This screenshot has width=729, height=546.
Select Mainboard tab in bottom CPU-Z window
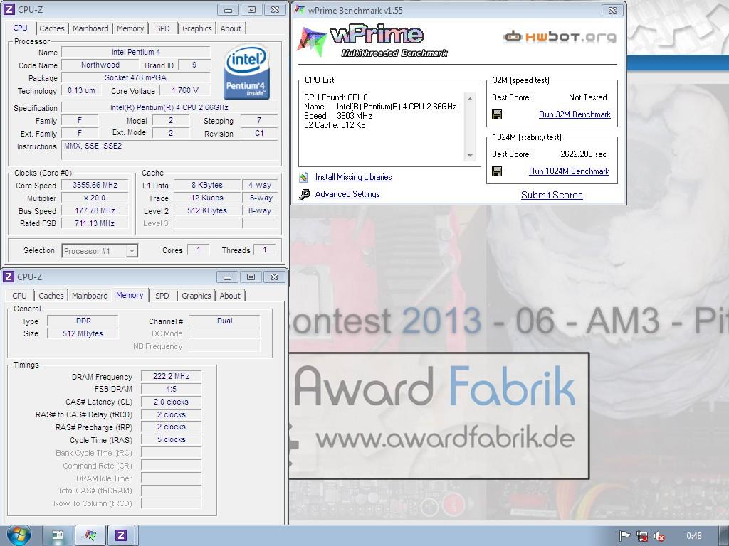click(90, 296)
